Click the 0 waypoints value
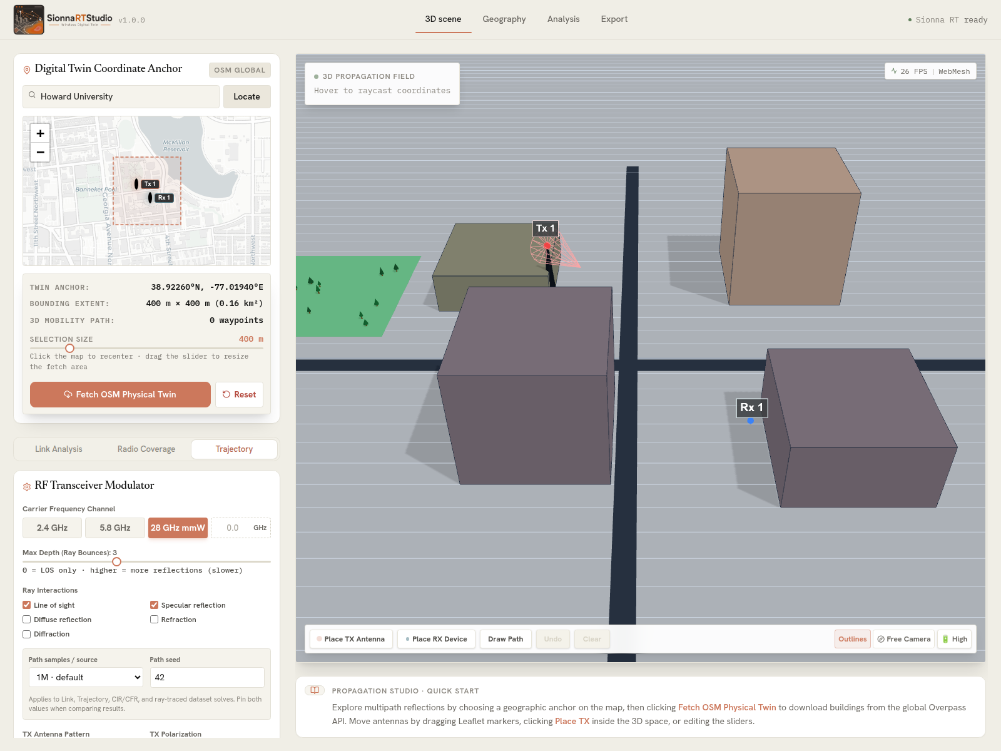This screenshot has height=751, width=1001. [236, 320]
